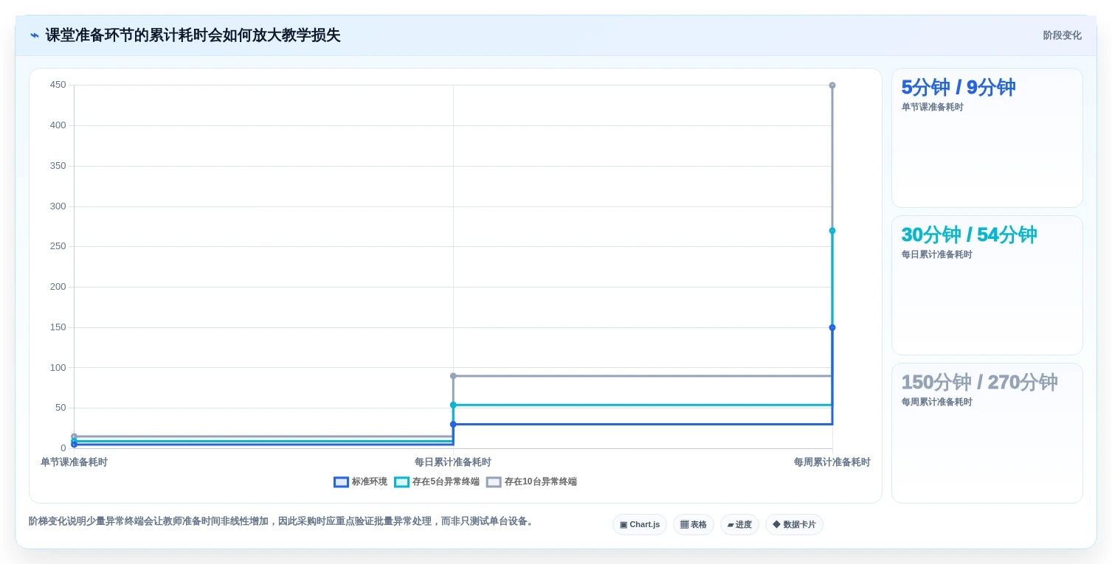The width and height of the screenshot is (1112, 564).
Task: Click the 每周累计准备耗时 x-axis label
Action: click(832, 462)
